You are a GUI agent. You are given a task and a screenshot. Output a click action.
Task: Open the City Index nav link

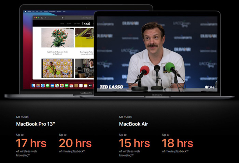point(77,24)
